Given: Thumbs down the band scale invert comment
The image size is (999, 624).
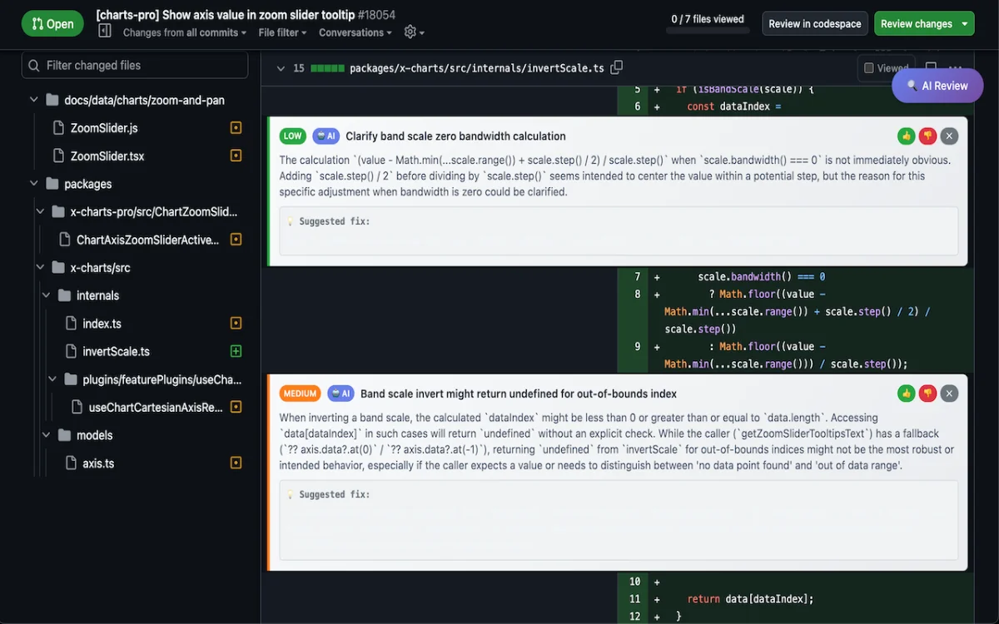Looking at the screenshot, I should click(x=927, y=393).
